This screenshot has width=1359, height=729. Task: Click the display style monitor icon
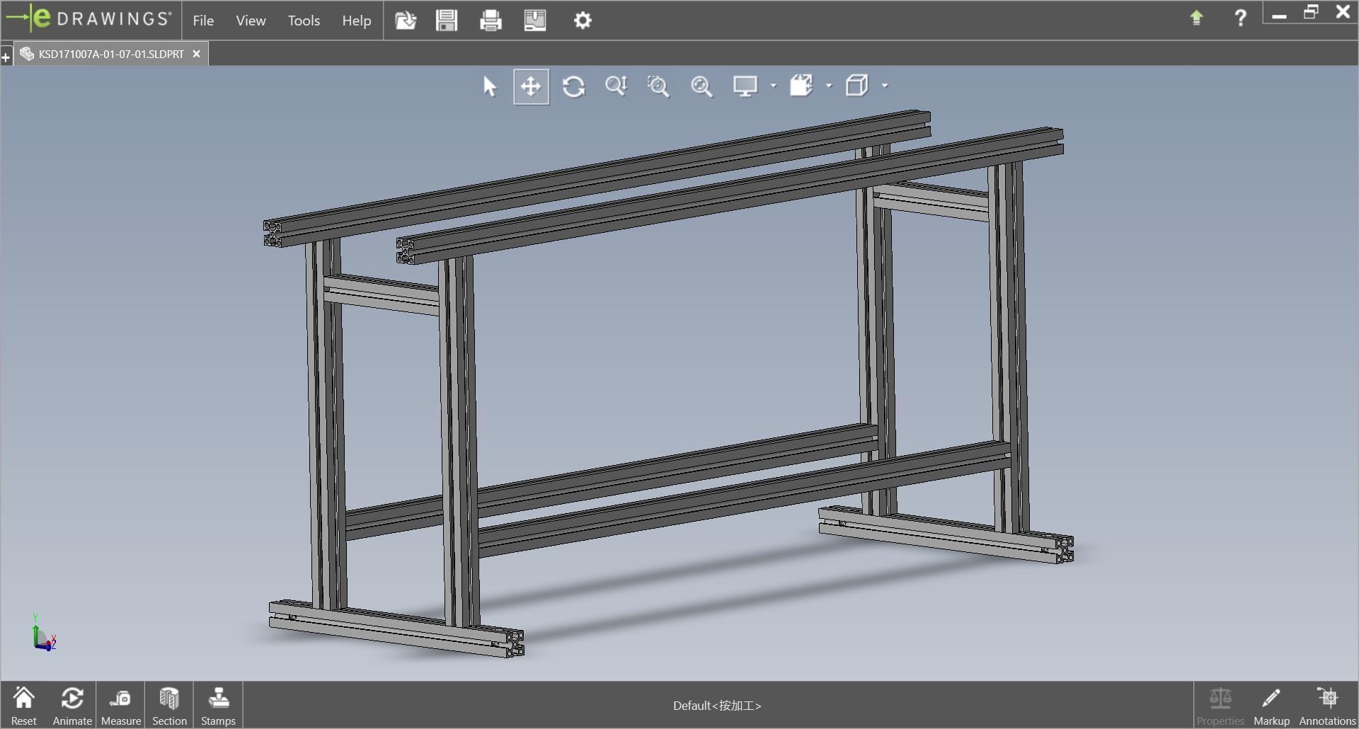[x=745, y=86]
